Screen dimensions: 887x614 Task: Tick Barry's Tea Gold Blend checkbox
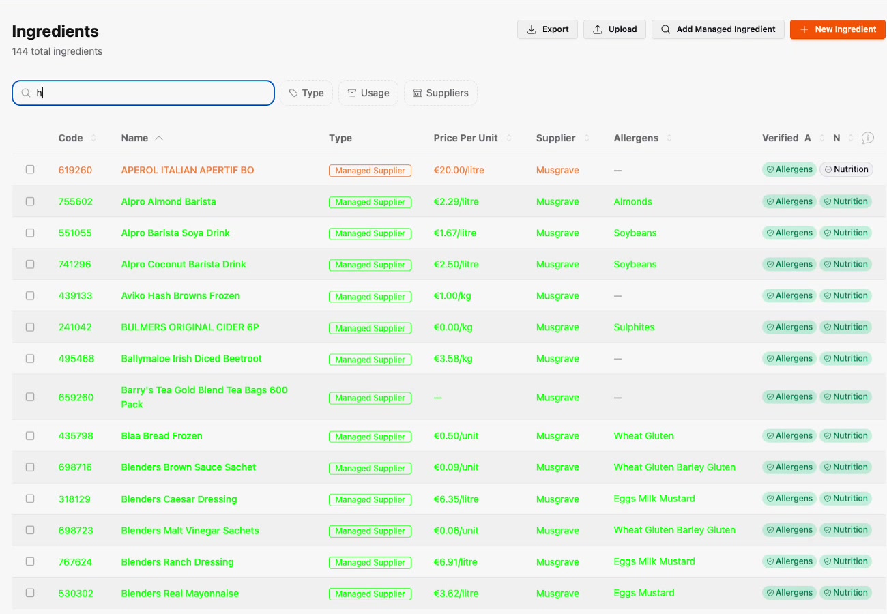point(30,396)
